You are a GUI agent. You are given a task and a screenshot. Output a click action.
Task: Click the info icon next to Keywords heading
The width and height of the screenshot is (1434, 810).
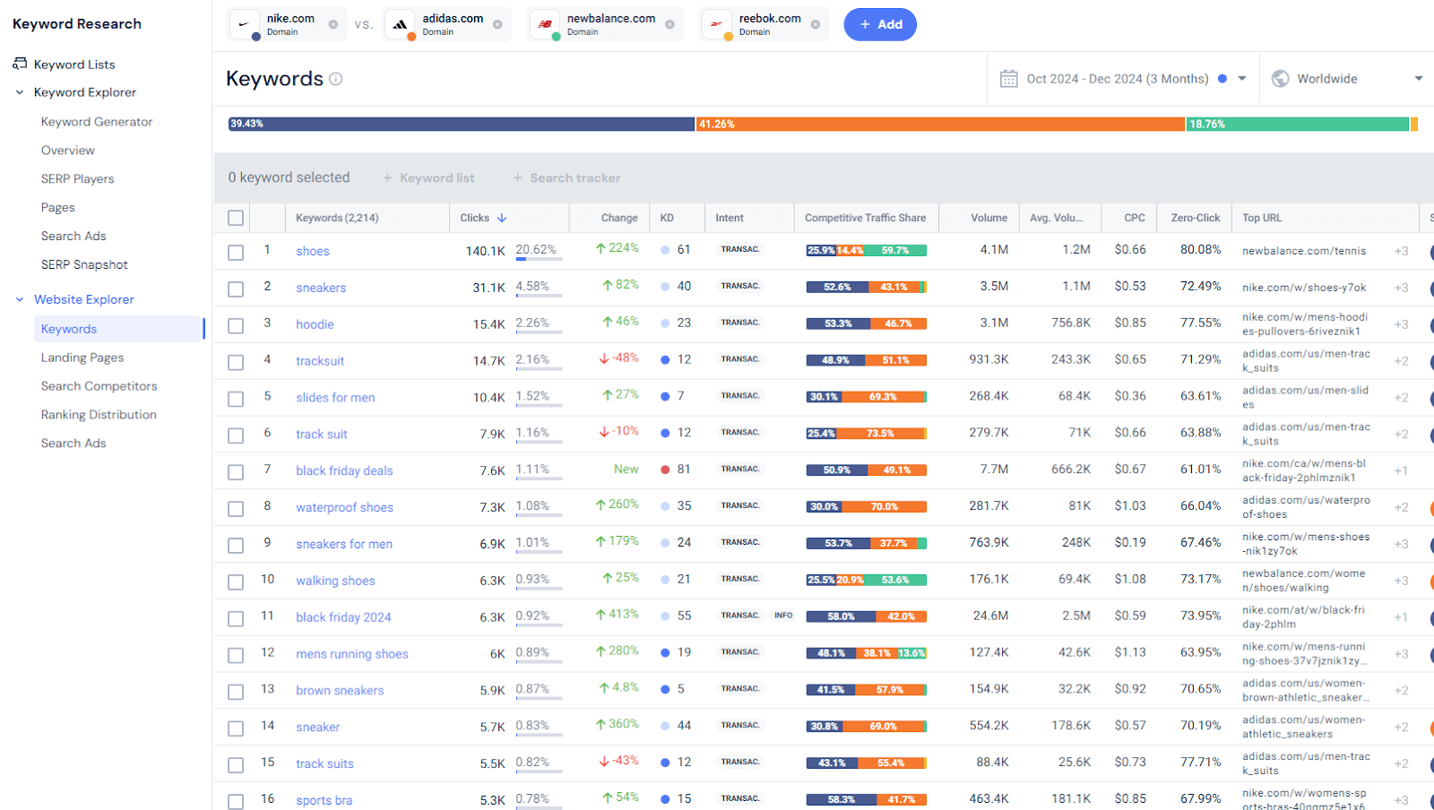click(x=336, y=79)
